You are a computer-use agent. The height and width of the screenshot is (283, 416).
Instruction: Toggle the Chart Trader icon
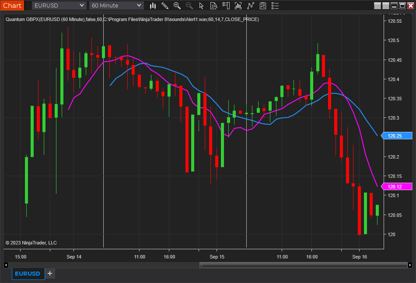coord(226,6)
